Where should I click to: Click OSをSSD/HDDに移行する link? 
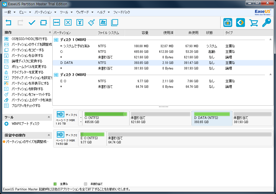(29, 39)
